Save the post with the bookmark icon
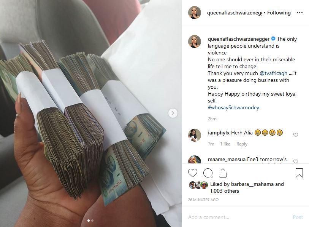Image resolution: width=309 pixels, height=227 pixels. pos(299,173)
